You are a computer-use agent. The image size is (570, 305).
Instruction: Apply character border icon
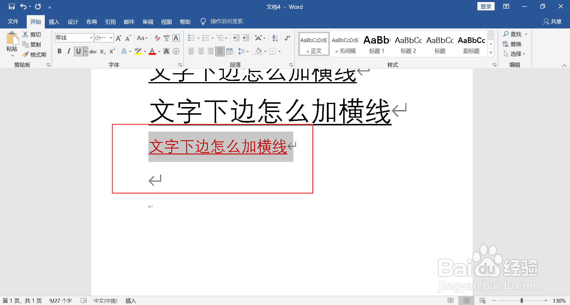[176, 38]
